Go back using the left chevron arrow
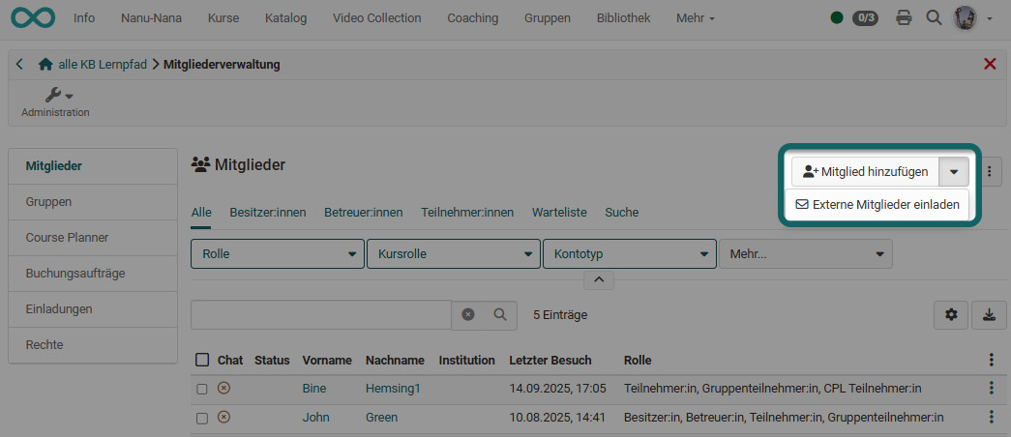The image size is (1011, 437). coord(20,64)
